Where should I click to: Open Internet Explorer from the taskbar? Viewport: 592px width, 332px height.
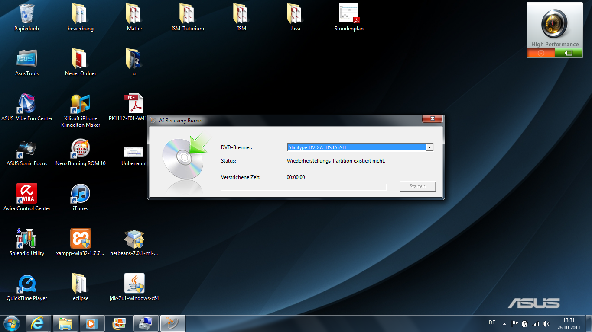[38, 323]
